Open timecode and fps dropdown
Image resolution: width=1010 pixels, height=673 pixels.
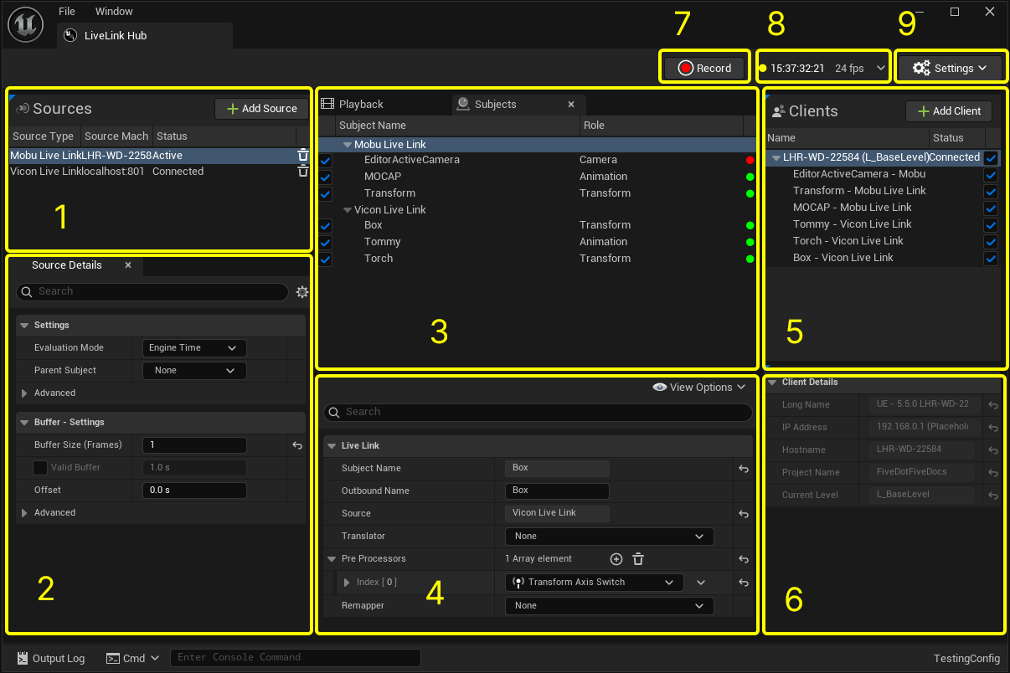[x=880, y=69]
